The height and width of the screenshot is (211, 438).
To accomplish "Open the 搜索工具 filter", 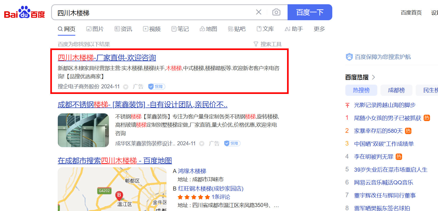I will coord(268,44).
